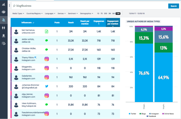Toggle Blogs series in chart legend

(143, 114)
